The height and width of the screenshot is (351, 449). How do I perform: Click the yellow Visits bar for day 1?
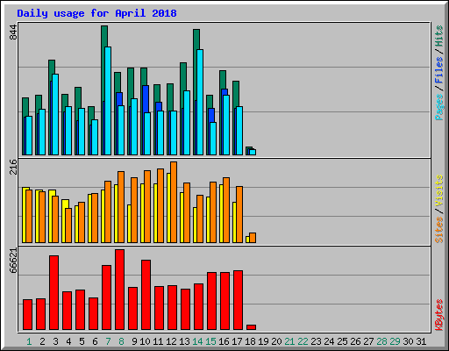[25, 215]
